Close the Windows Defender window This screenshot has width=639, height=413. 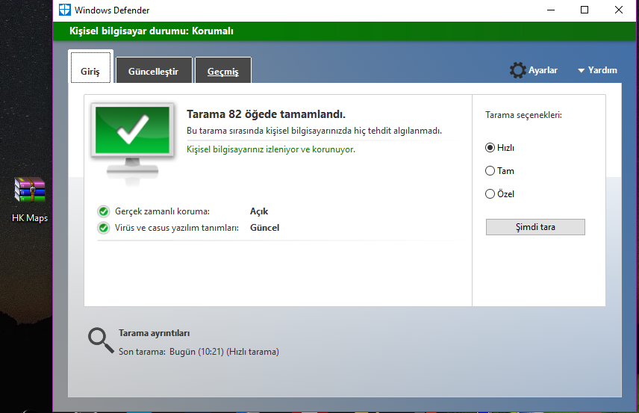[x=619, y=10]
